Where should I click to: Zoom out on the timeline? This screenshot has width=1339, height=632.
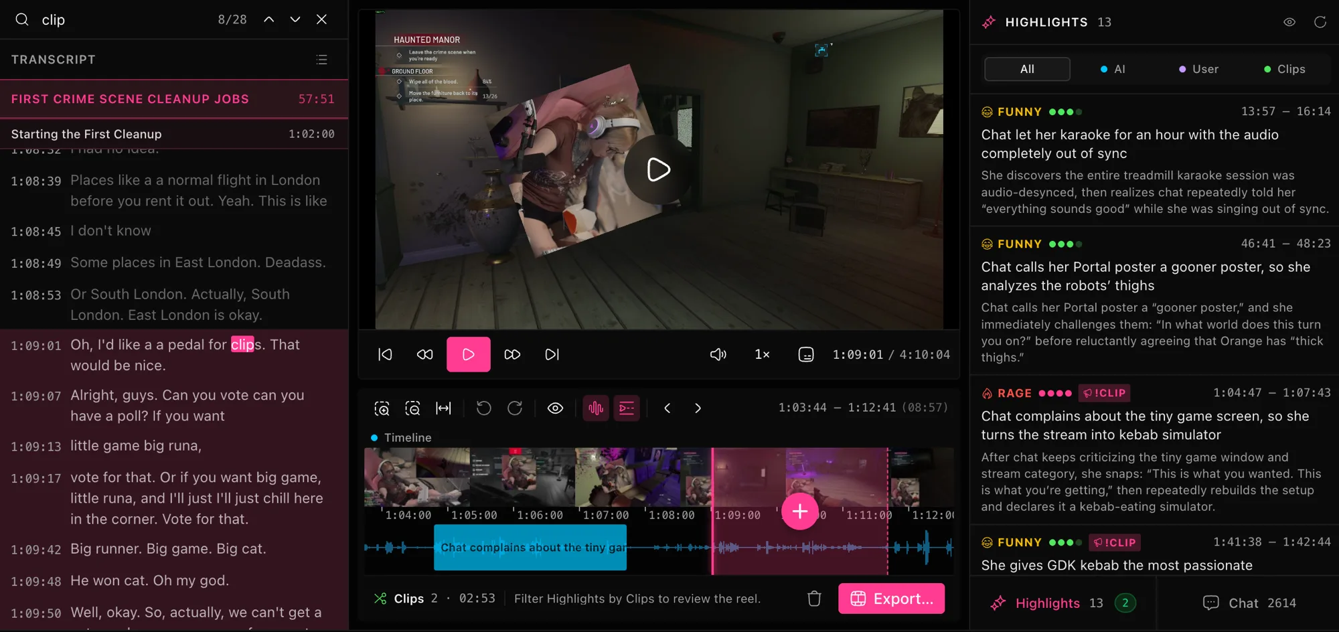(412, 408)
